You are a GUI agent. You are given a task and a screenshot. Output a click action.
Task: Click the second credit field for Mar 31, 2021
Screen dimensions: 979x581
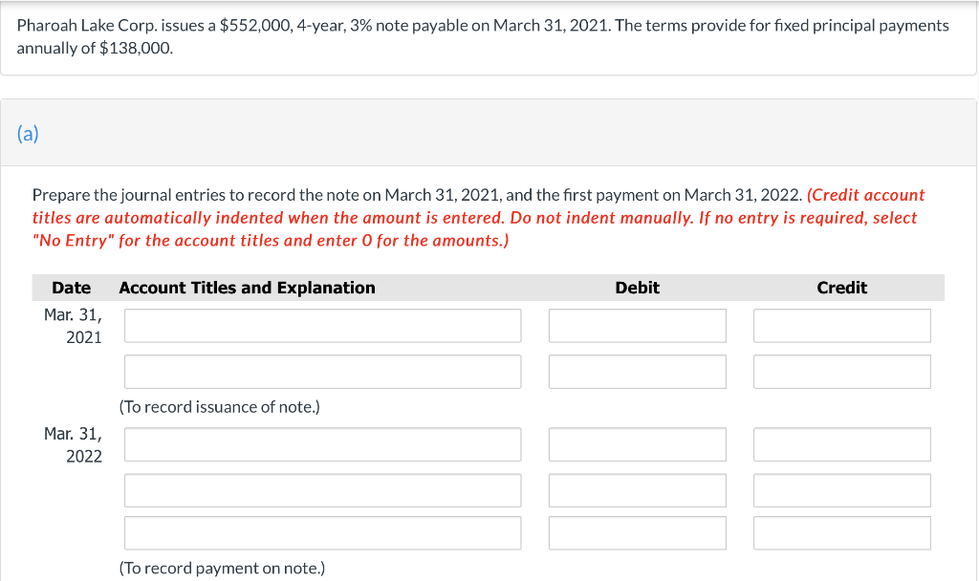pos(841,371)
